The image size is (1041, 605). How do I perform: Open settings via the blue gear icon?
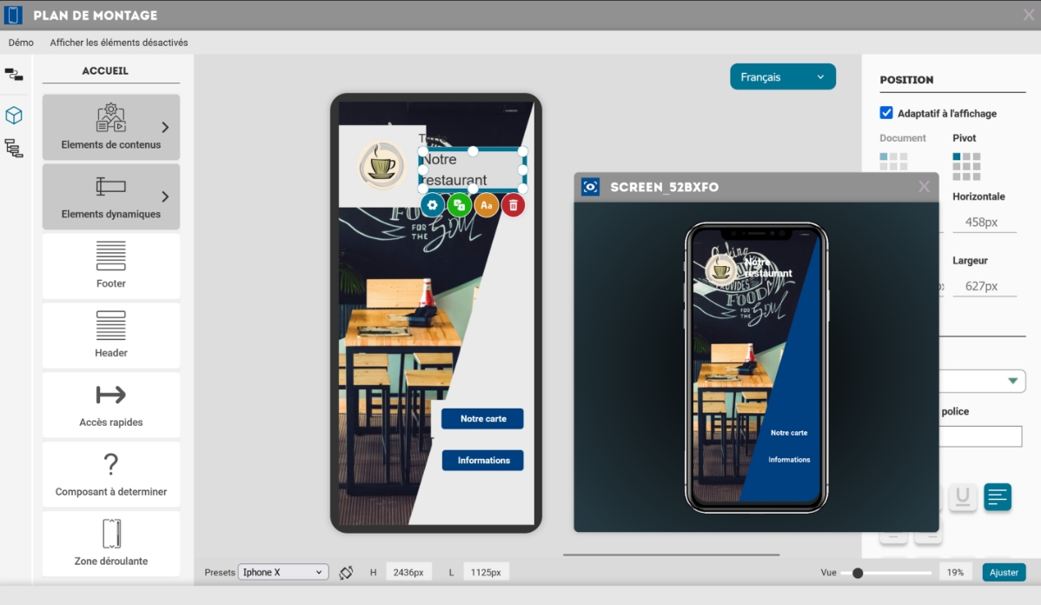pyautogui.click(x=433, y=205)
